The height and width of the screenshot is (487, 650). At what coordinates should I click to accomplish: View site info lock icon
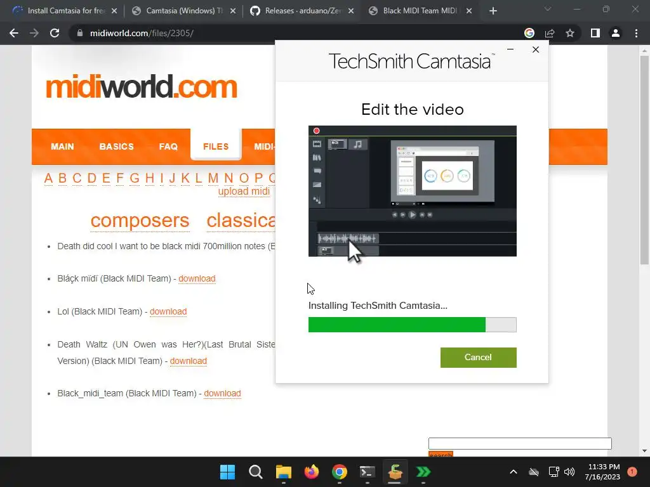[80, 33]
